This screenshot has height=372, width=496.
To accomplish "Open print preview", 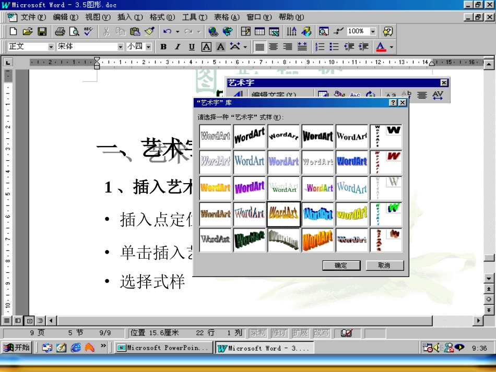I will [74, 31].
